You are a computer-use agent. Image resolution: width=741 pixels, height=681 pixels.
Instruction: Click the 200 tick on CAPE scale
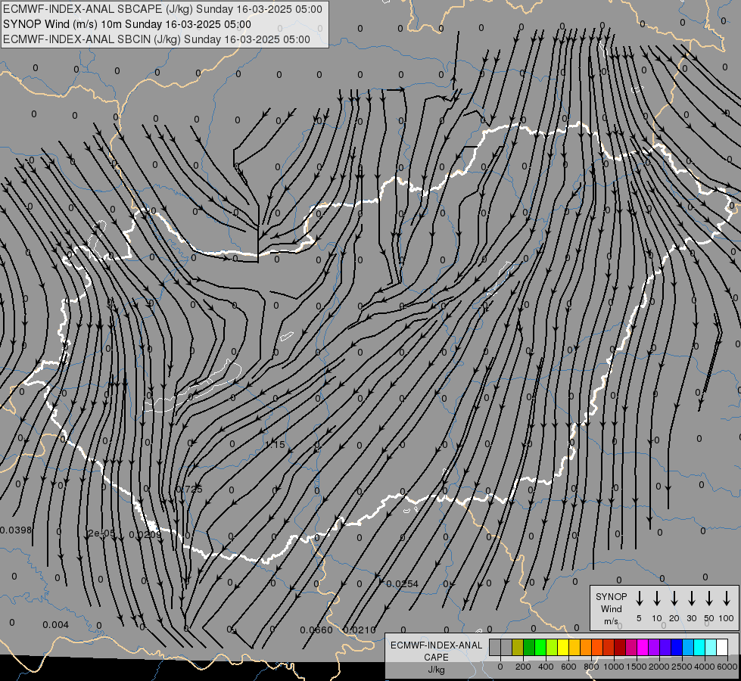(x=523, y=667)
